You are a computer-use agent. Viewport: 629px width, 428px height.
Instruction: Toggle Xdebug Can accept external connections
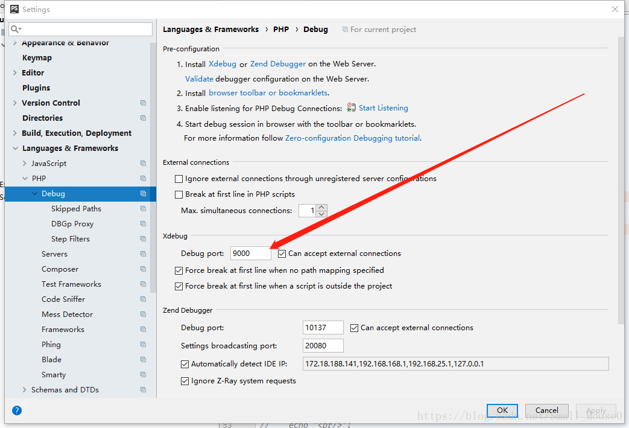click(282, 254)
